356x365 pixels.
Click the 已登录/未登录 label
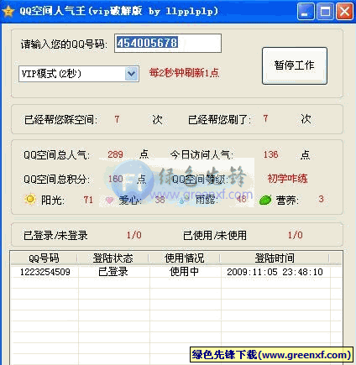[55, 236]
